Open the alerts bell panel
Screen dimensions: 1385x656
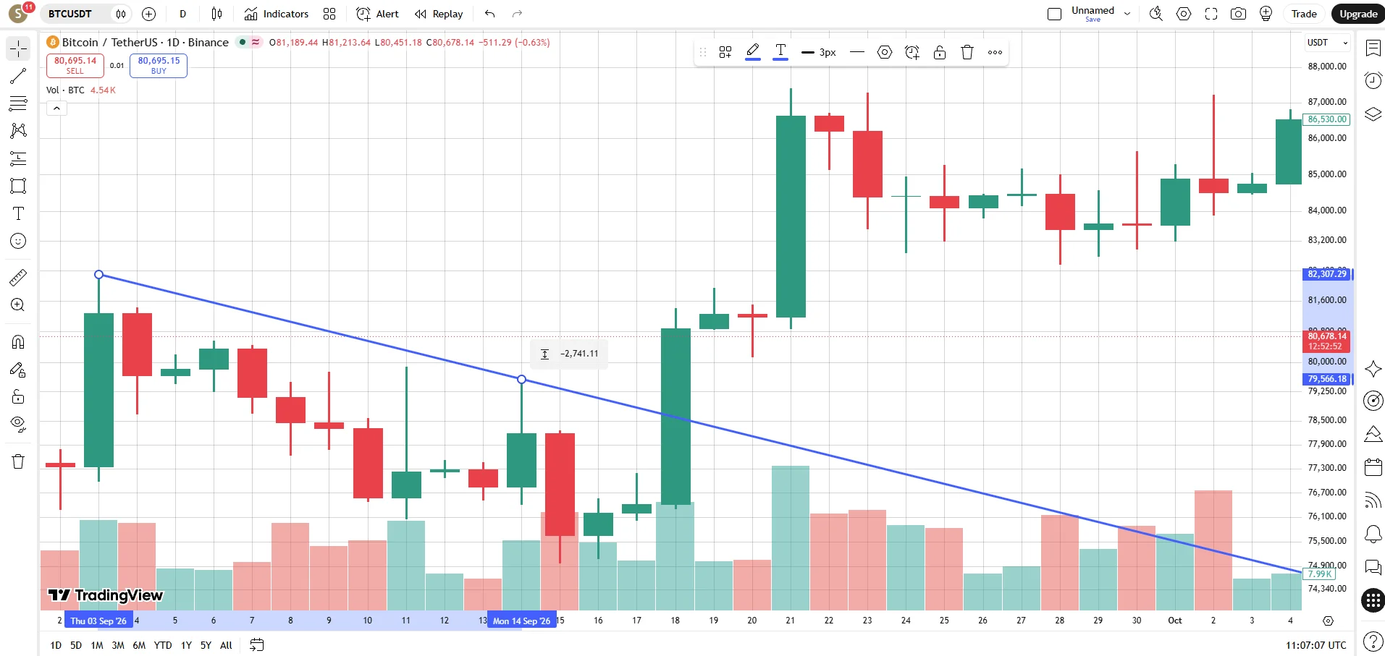1373,534
